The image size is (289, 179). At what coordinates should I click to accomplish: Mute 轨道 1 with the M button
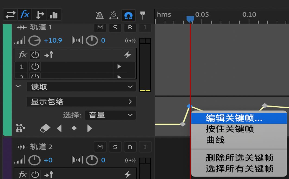[100, 28]
